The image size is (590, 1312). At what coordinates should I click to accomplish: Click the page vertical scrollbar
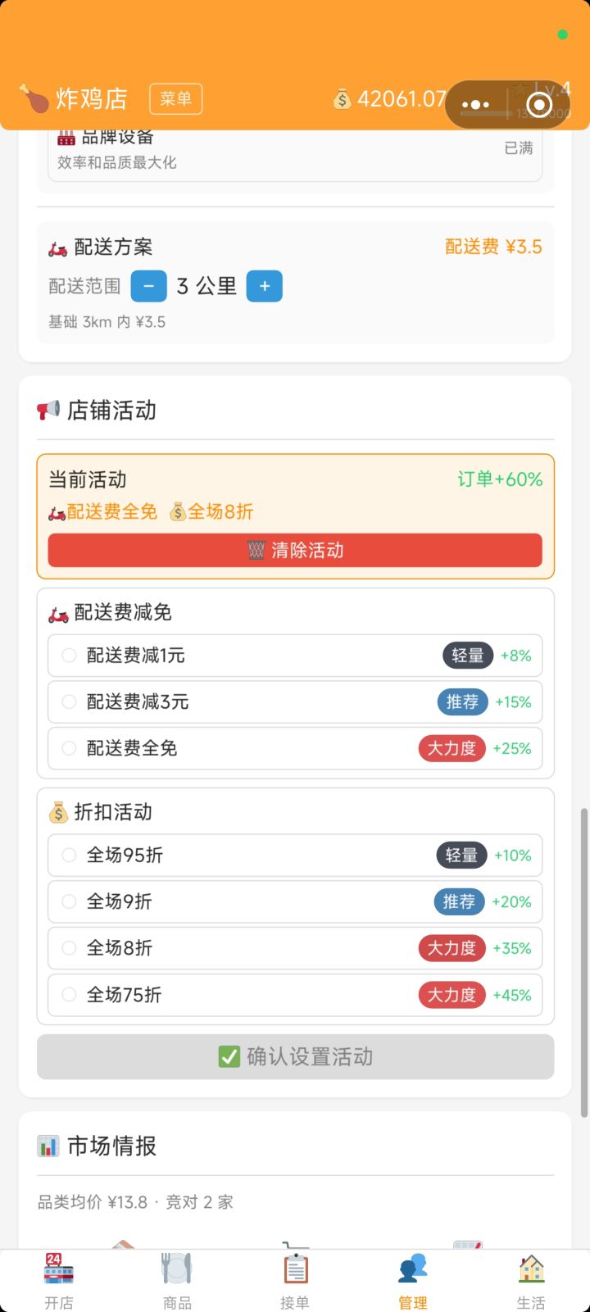pos(583,962)
